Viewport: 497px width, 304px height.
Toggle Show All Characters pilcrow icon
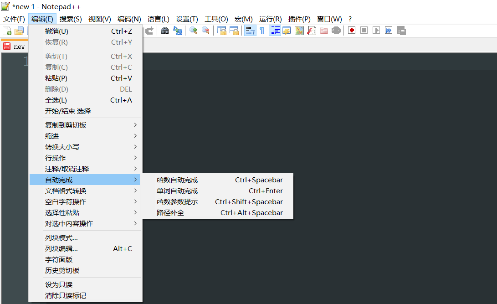[x=262, y=31]
